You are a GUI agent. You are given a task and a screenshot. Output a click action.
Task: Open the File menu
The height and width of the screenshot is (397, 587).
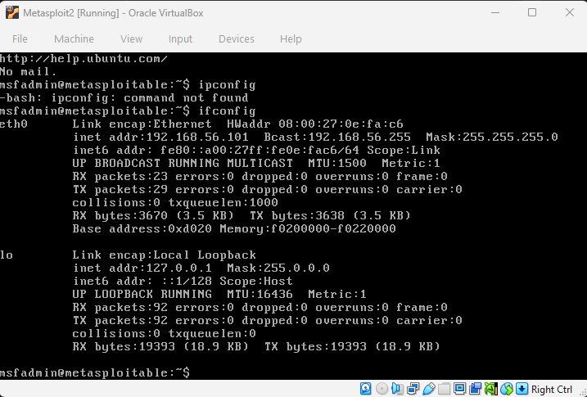pos(20,39)
